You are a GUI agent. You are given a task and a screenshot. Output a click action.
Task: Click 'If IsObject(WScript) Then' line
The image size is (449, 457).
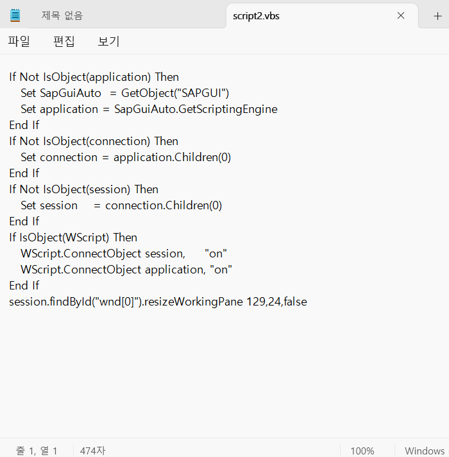pos(73,237)
